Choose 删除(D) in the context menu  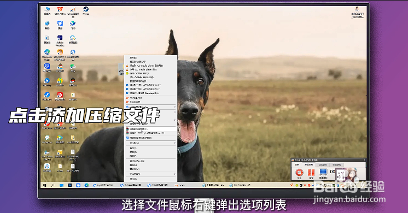tap(150, 165)
